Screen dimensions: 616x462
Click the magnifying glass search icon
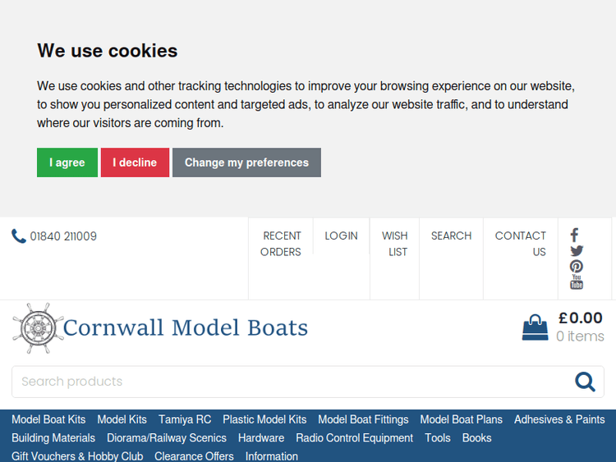[585, 382]
